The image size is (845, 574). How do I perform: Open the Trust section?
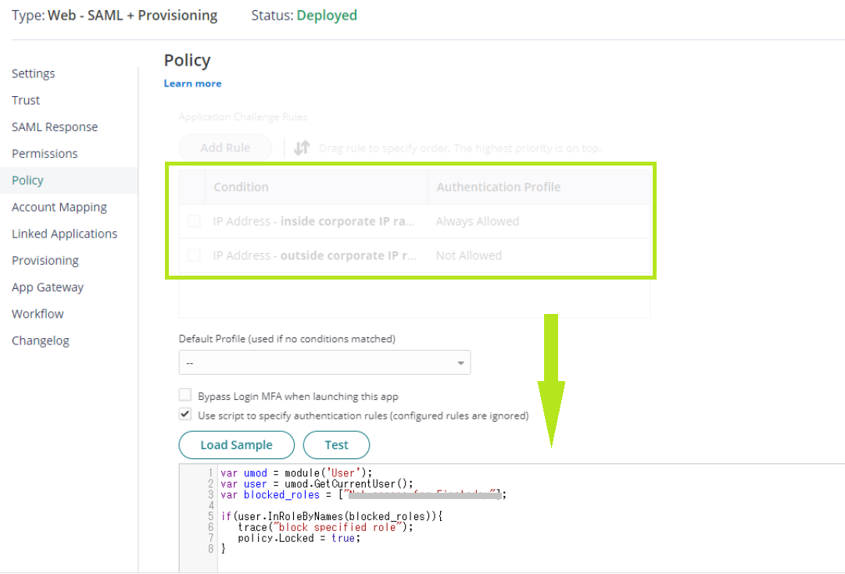(26, 100)
